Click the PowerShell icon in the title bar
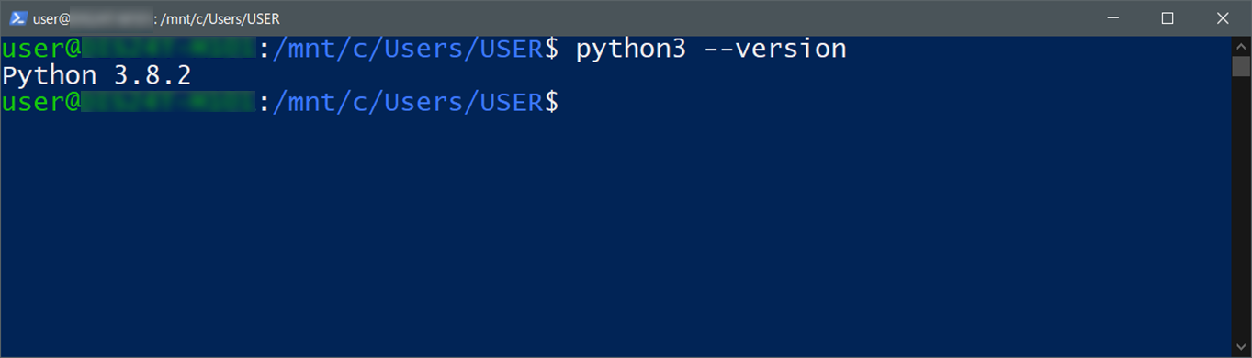1252x358 pixels. point(18,18)
